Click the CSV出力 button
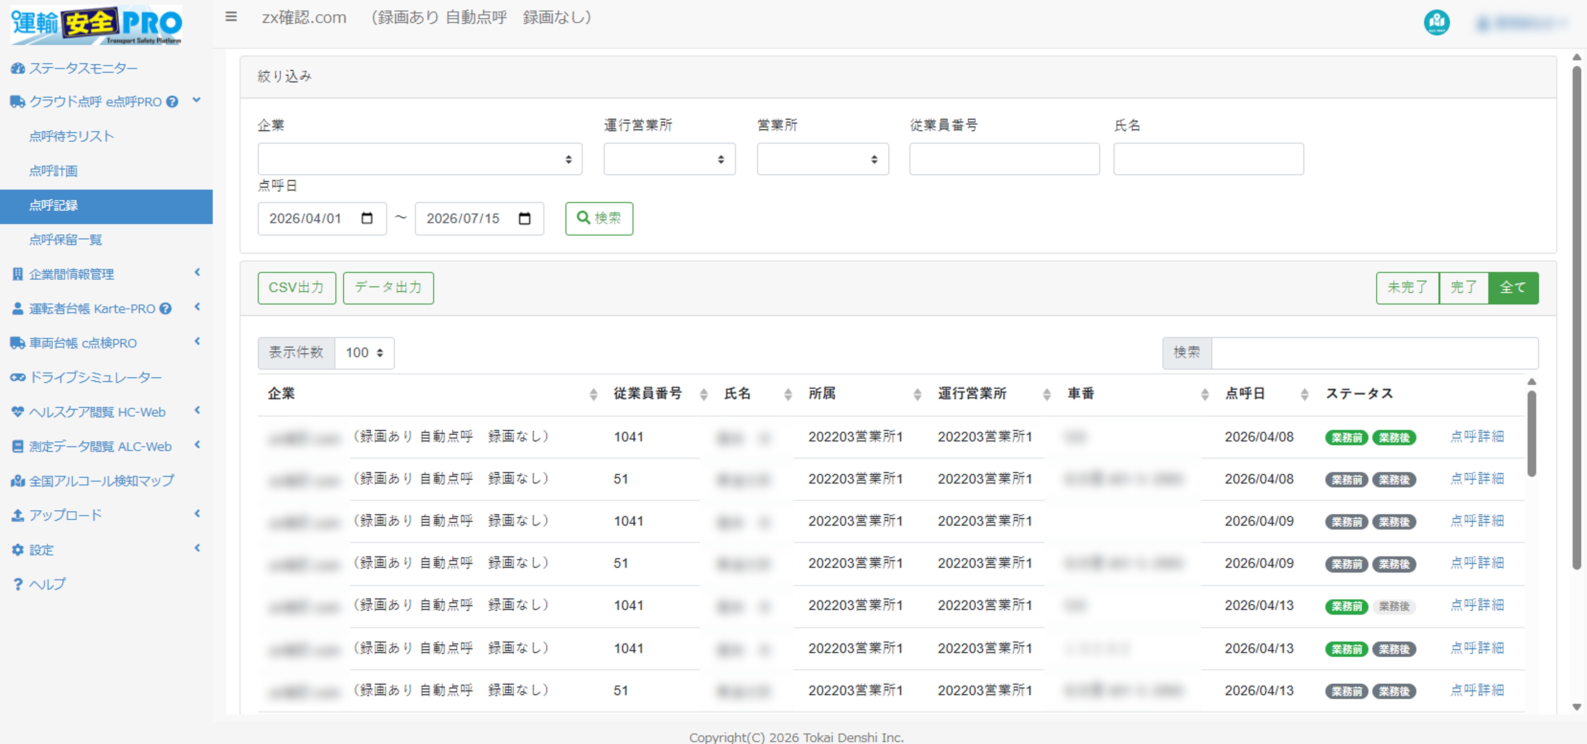 [x=296, y=288]
